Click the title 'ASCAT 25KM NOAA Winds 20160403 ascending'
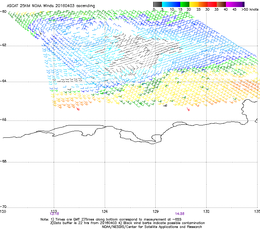Viewport: 260px width, 229px height. (x=51, y=6)
